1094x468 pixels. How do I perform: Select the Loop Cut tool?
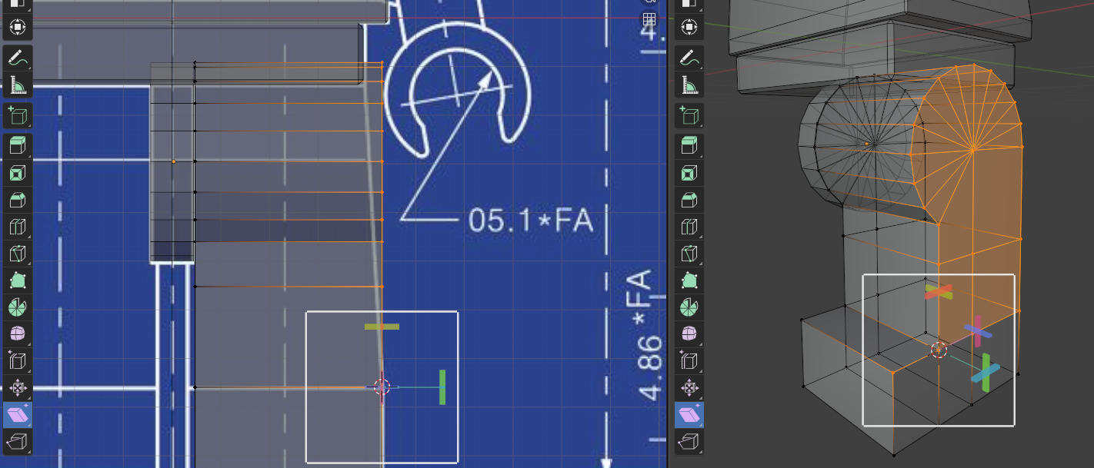click(x=17, y=227)
